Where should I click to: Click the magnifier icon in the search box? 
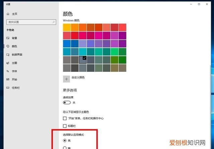[x=53, y=22]
